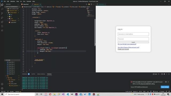
Task: Switch to the OUTPUT panel tab
Action: (x=33, y=74)
